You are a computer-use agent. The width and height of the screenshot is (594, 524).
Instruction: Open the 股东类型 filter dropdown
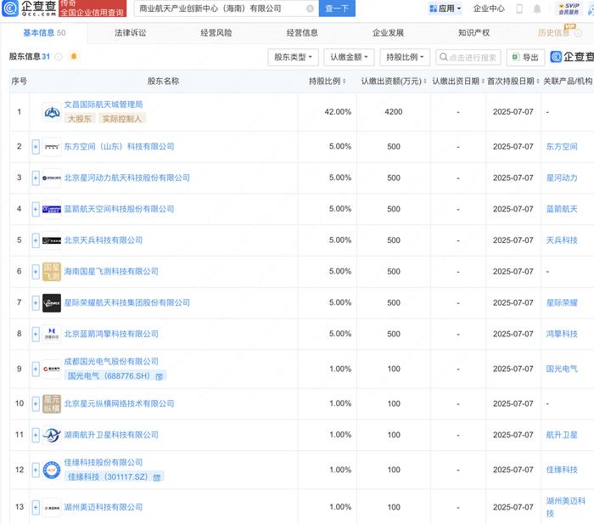293,57
